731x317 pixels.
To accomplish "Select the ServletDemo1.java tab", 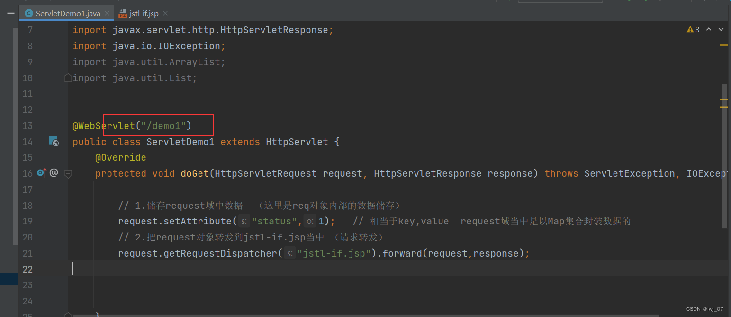I will click(66, 13).
